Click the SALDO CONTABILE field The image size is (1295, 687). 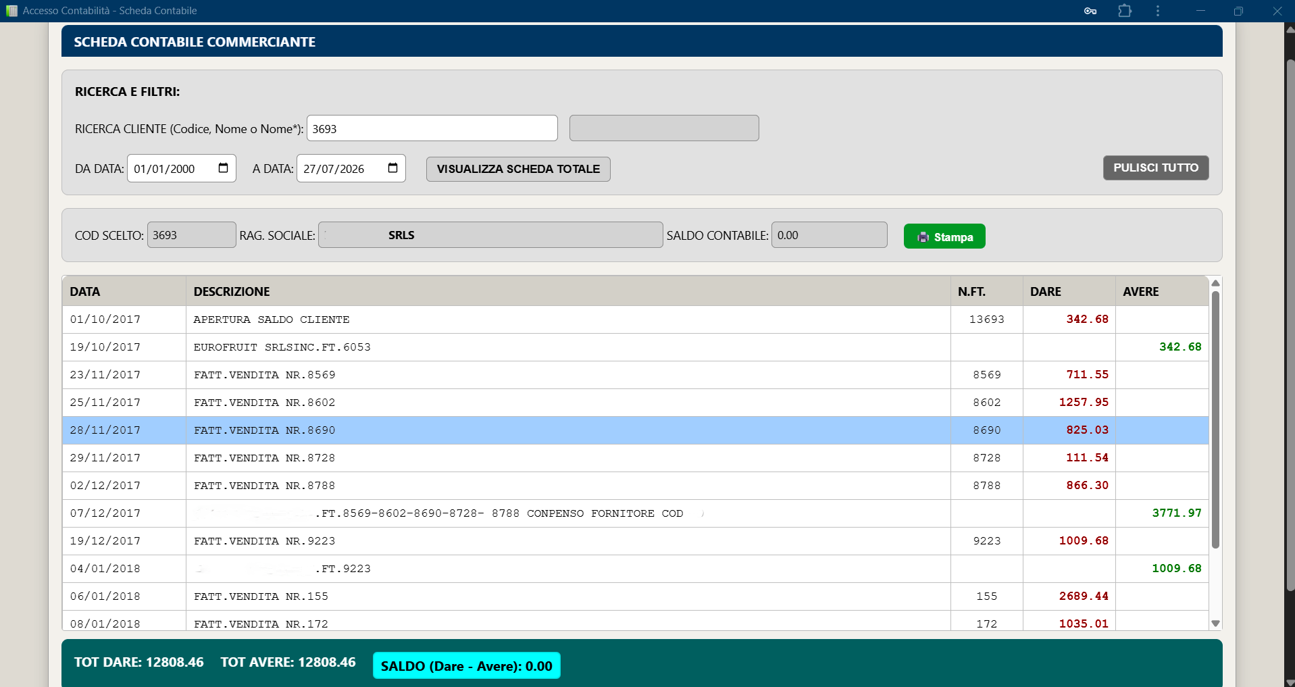pyautogui.click(x=830, y=235)
